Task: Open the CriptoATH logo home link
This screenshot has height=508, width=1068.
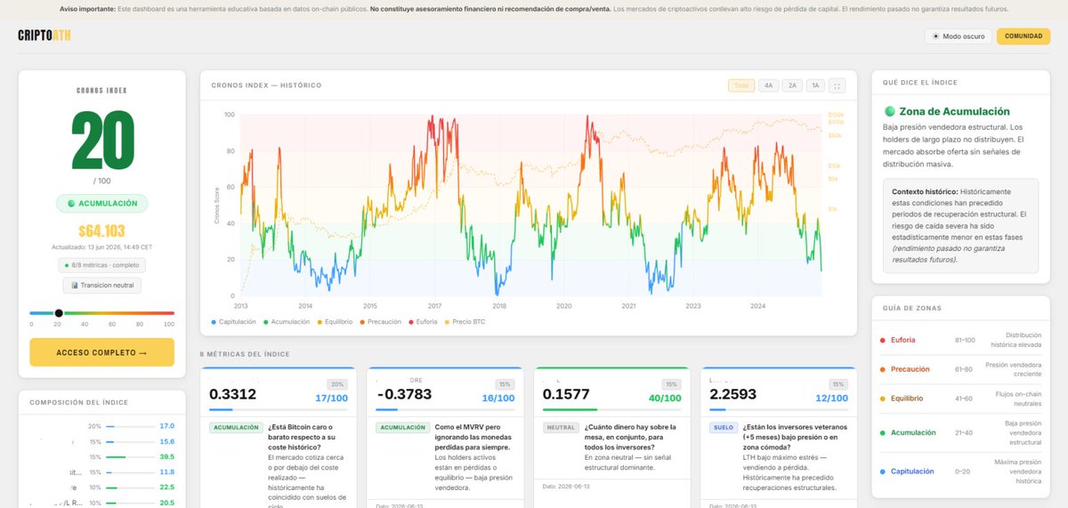Action: pos(44,36)
